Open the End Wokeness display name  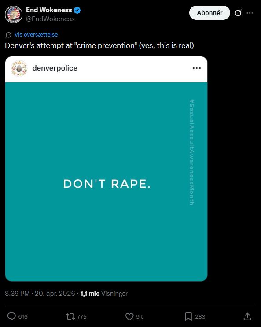point(49,10)
